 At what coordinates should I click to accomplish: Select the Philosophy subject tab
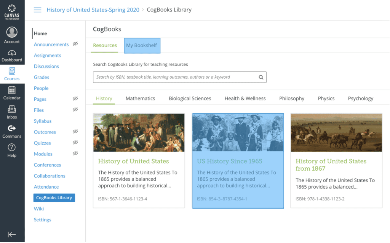pyautogui.click(x=292, y=98)
